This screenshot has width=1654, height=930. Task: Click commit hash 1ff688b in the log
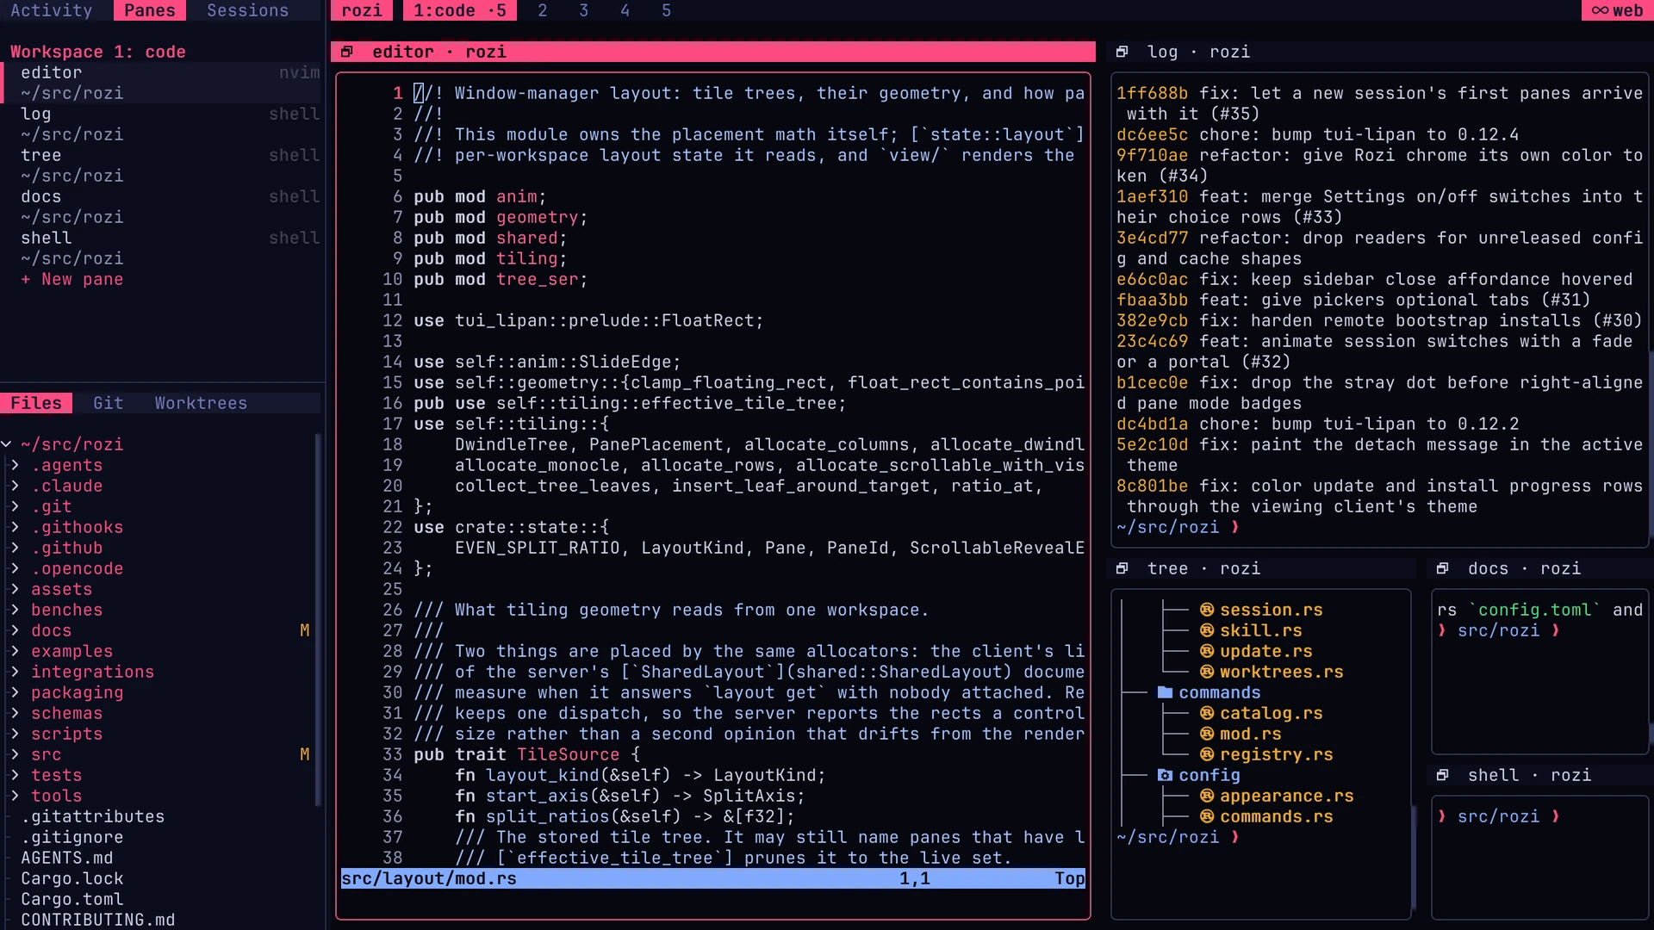[x=1153, y=93]
